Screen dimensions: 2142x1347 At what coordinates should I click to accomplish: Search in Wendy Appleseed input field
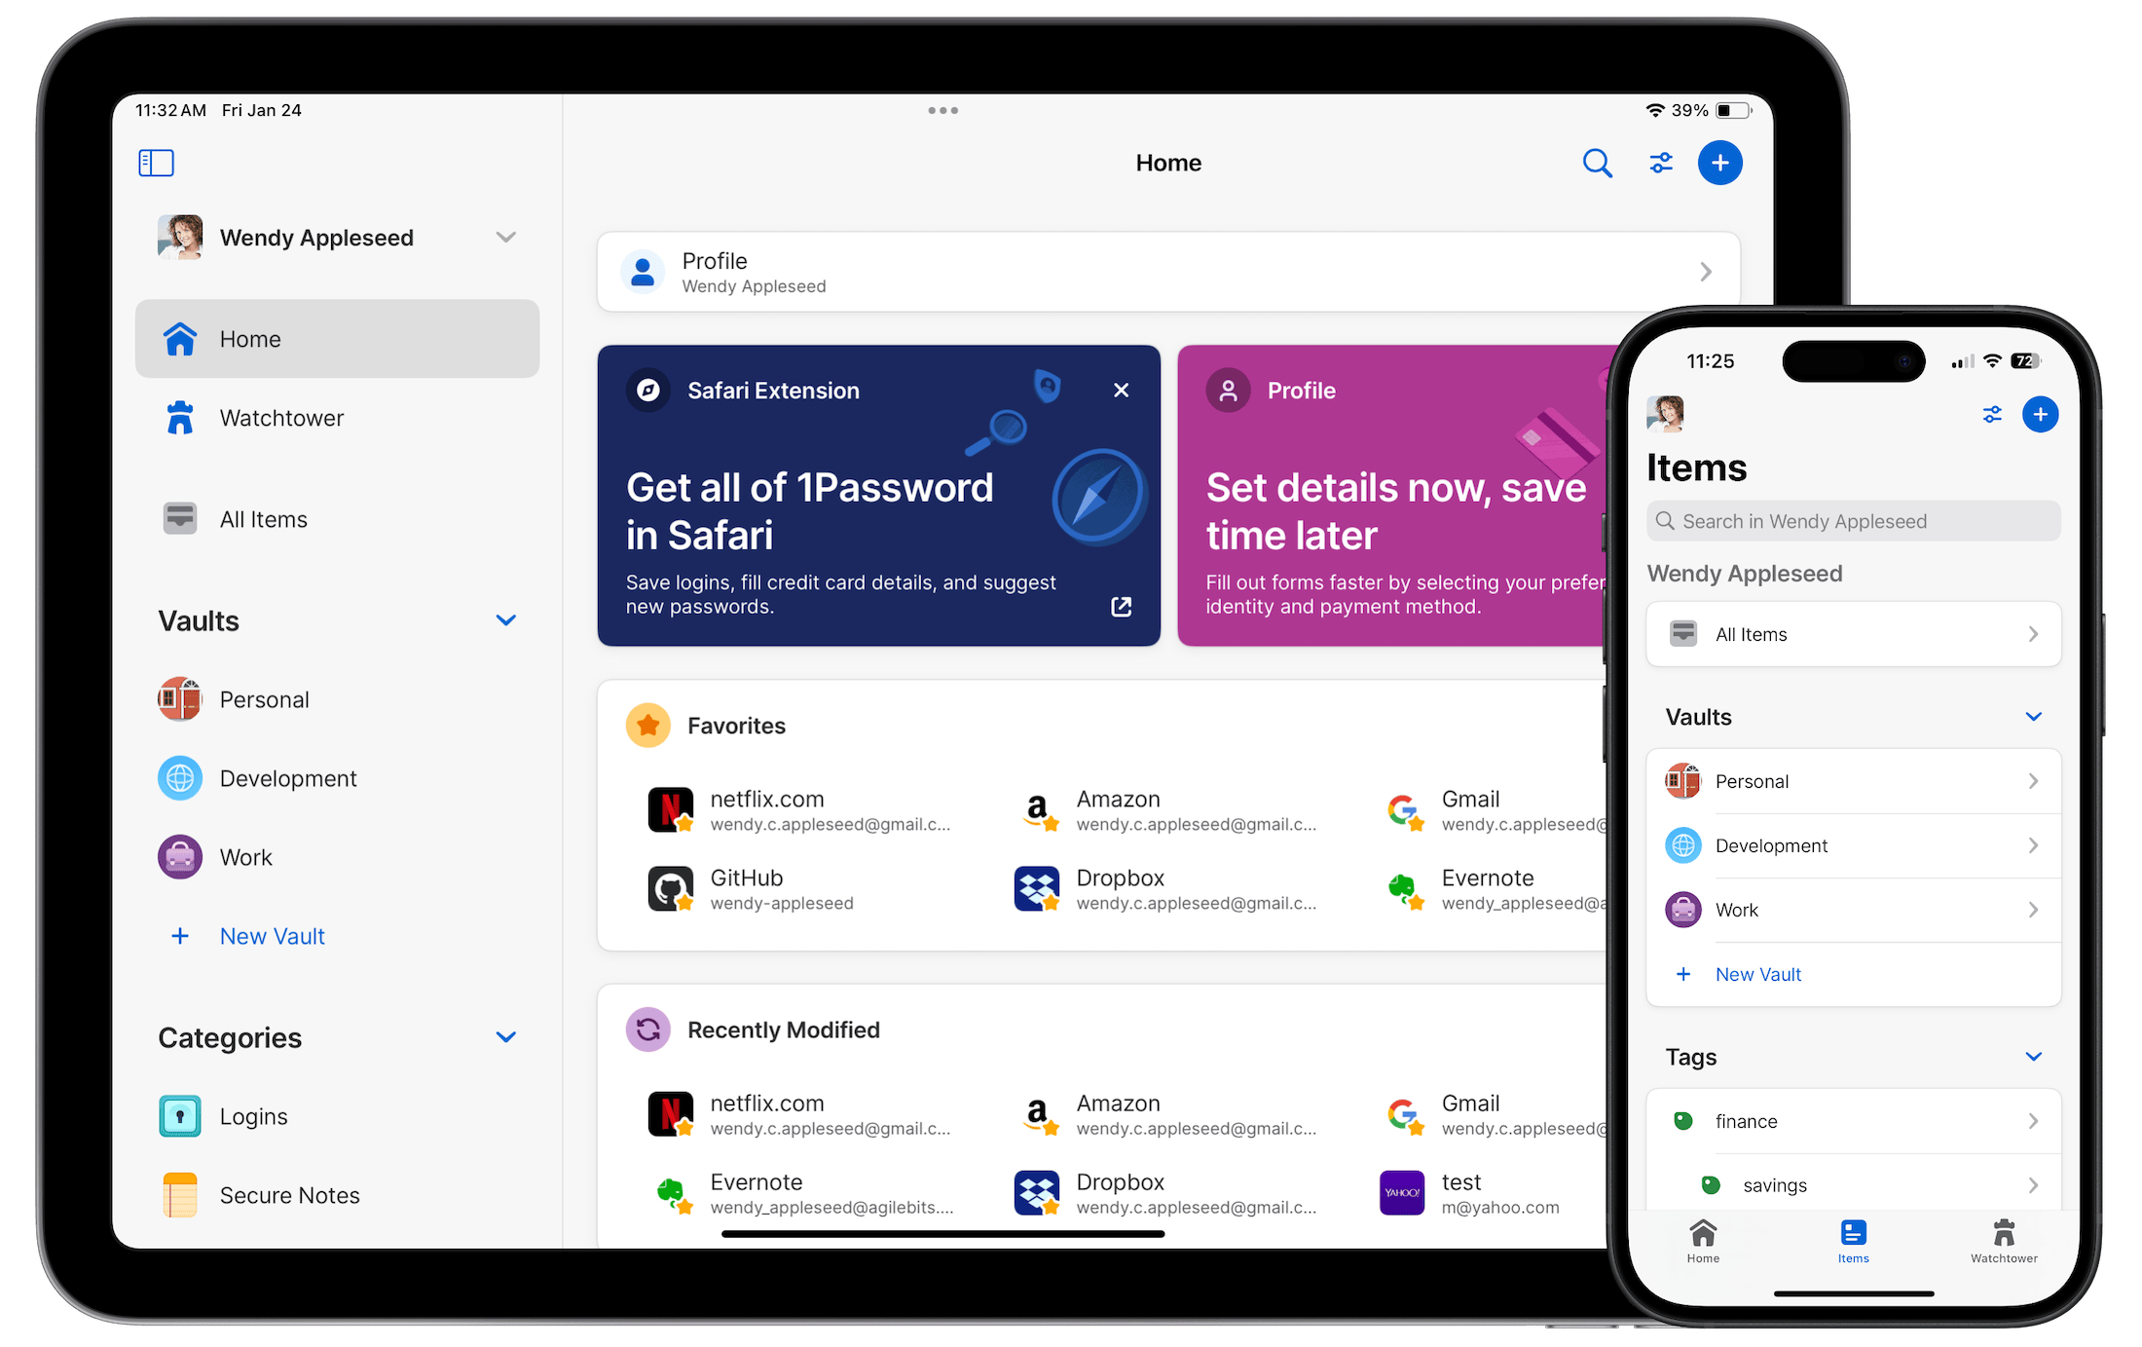[x=1855, y=520]
